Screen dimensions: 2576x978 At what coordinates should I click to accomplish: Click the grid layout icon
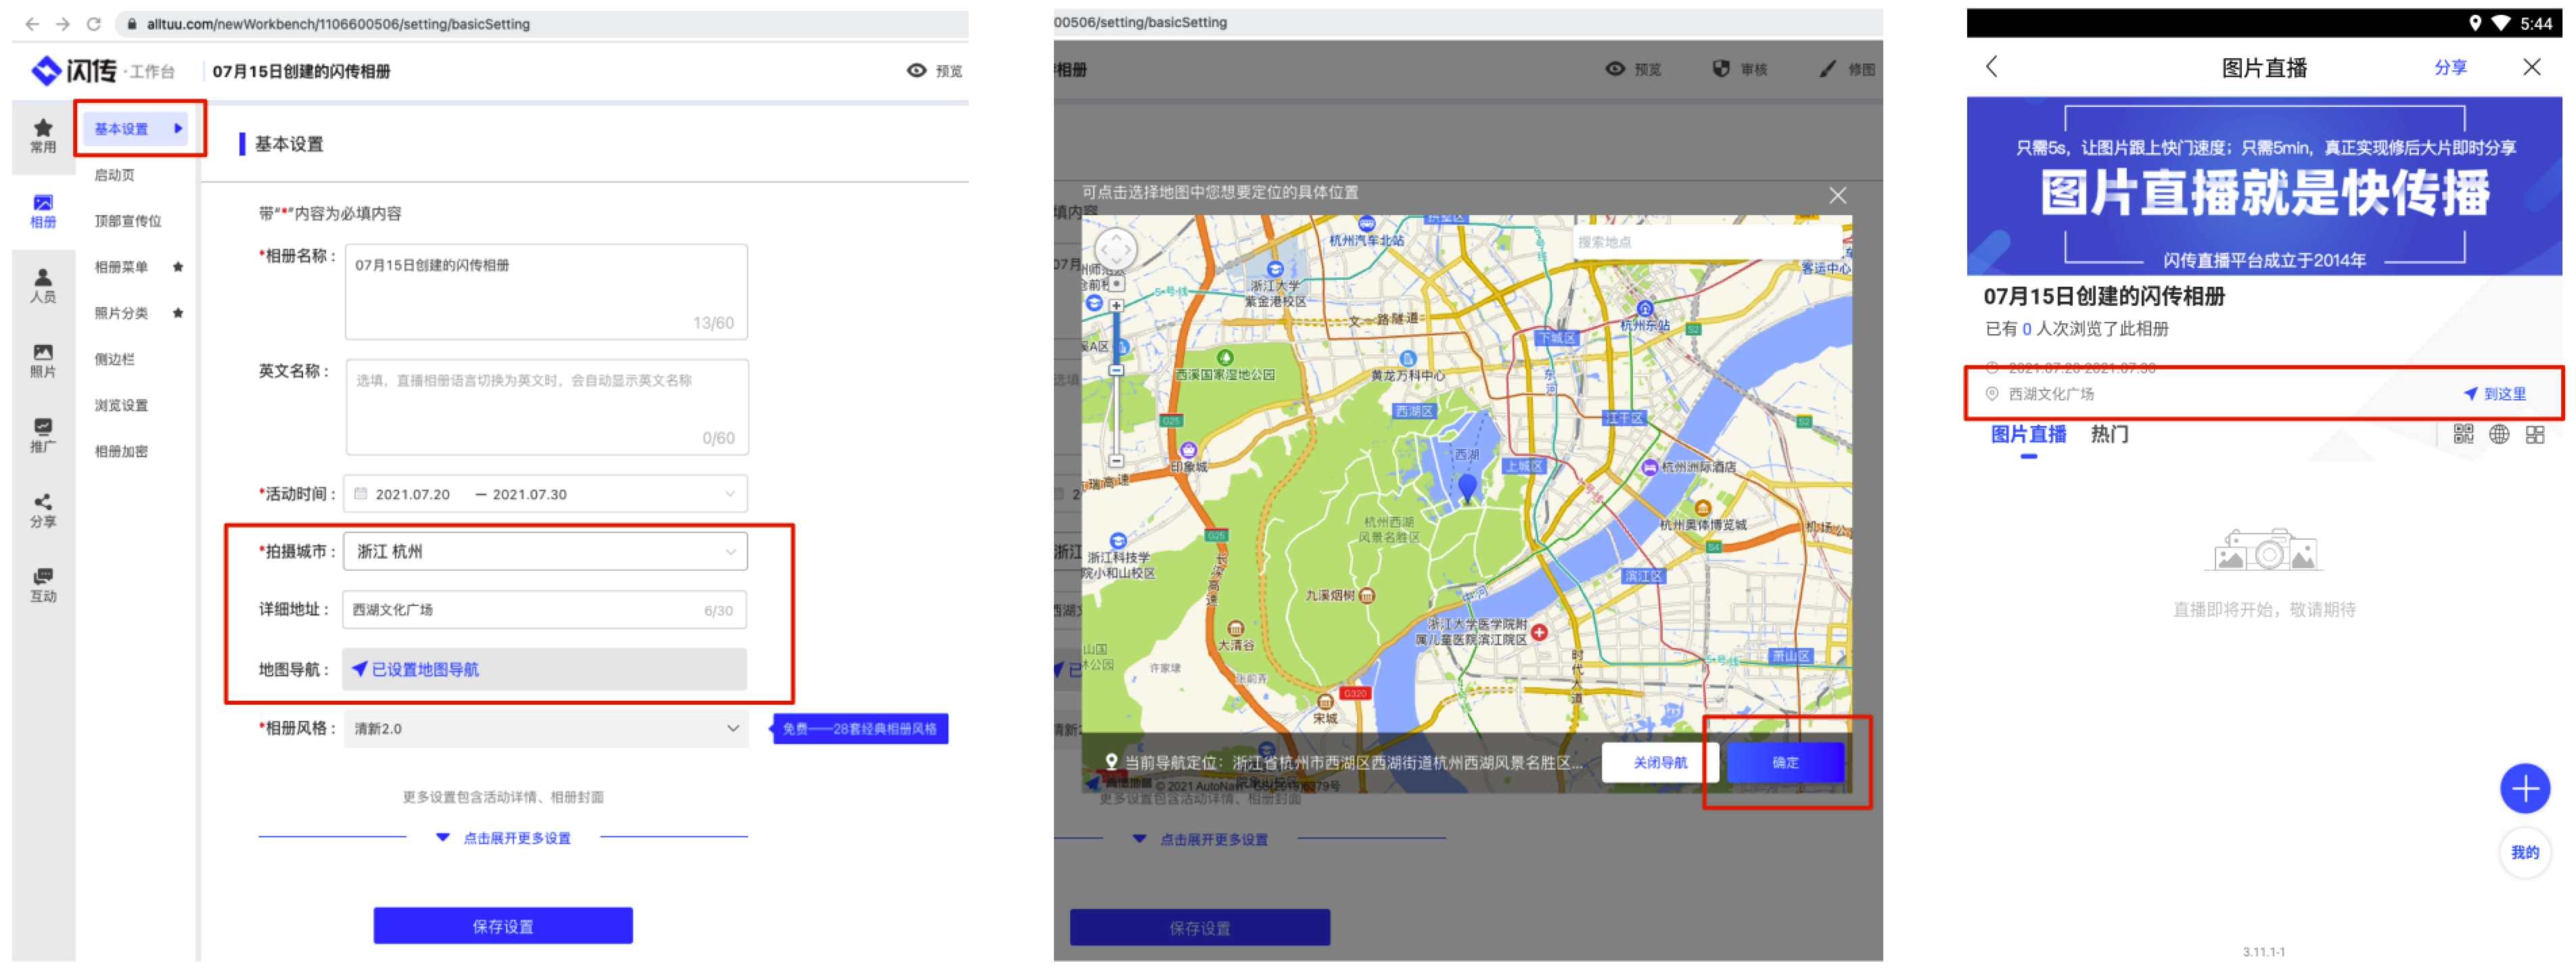2535,434
